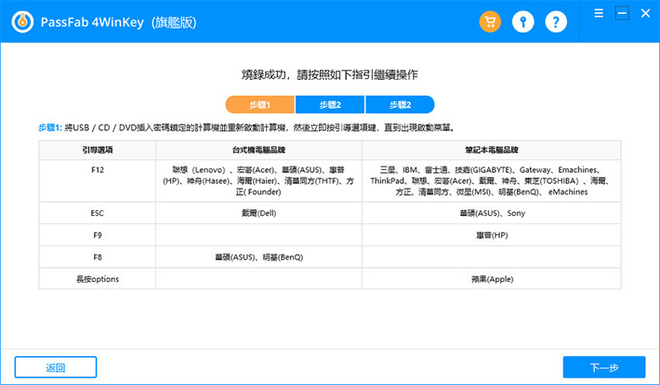Click the 返回 back button
This screenshot has width=660, height=385.
point(55,368)
